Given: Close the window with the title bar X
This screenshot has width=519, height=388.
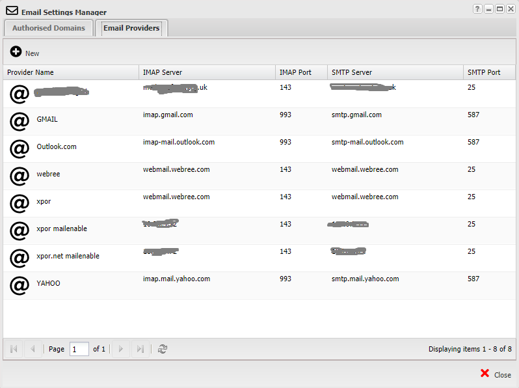Looking at the screenshot, I should [x=511, y=8].
